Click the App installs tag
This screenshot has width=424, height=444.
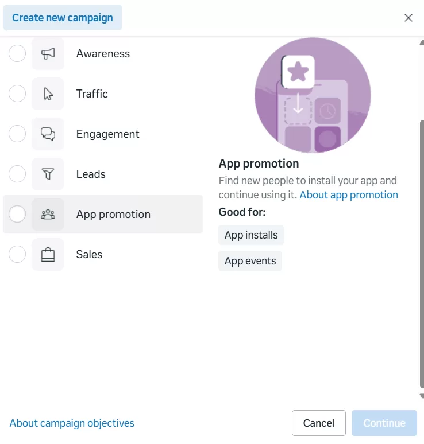251,235
